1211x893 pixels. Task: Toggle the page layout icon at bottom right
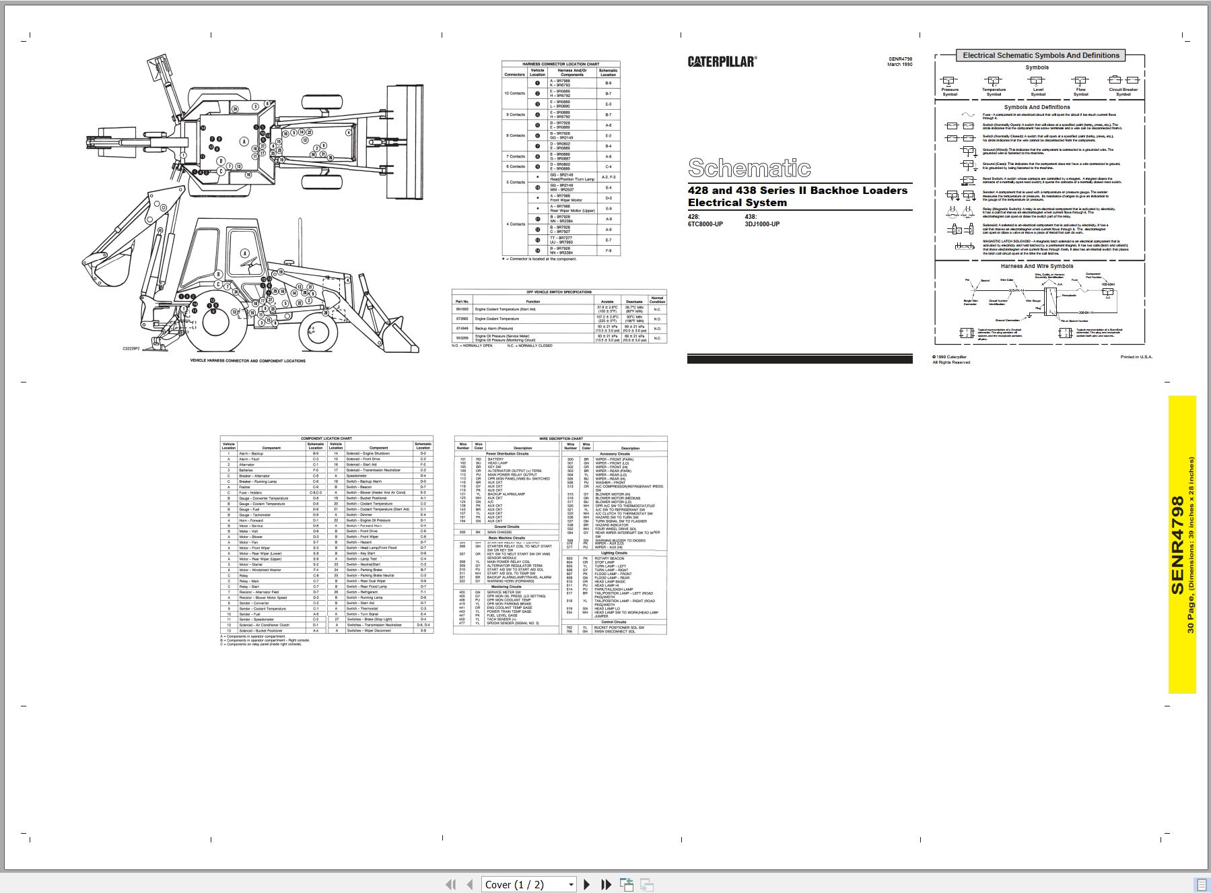tap(1202, 884)
